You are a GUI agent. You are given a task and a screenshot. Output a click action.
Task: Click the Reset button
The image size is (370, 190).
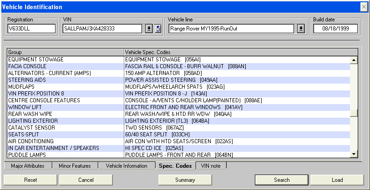point(30,180)
